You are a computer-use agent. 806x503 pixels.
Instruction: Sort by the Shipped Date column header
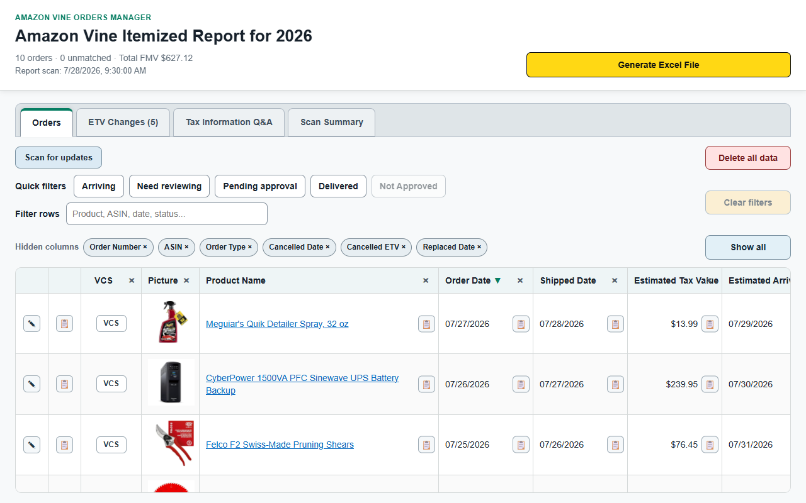click(x=568, y=280)
